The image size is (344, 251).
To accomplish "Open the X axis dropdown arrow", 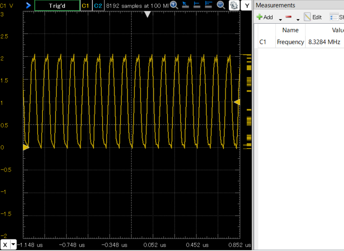I will tap(13, 245).
